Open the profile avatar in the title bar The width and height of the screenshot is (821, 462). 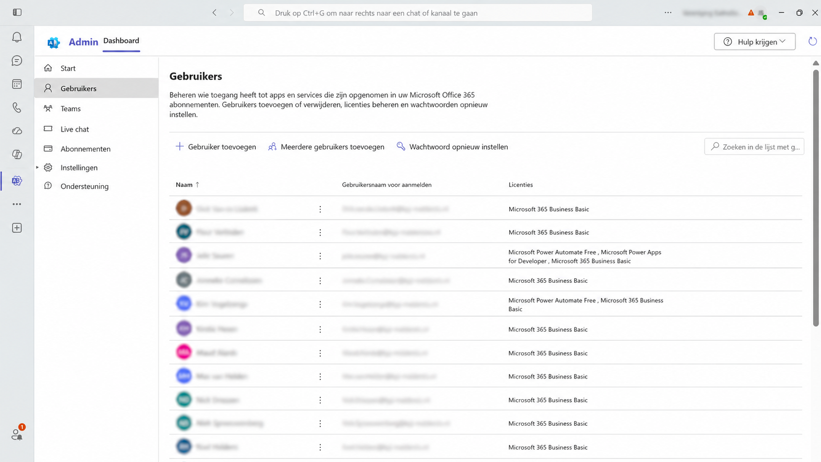(762, 13)
